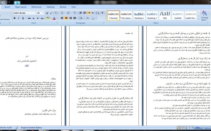Apply the Heading 1 style
The image size is (211, 131).
click(x=139, y=16)
